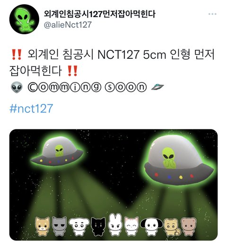
Task: Click the smiling white cat doll
Action: [x=131, y=226]
